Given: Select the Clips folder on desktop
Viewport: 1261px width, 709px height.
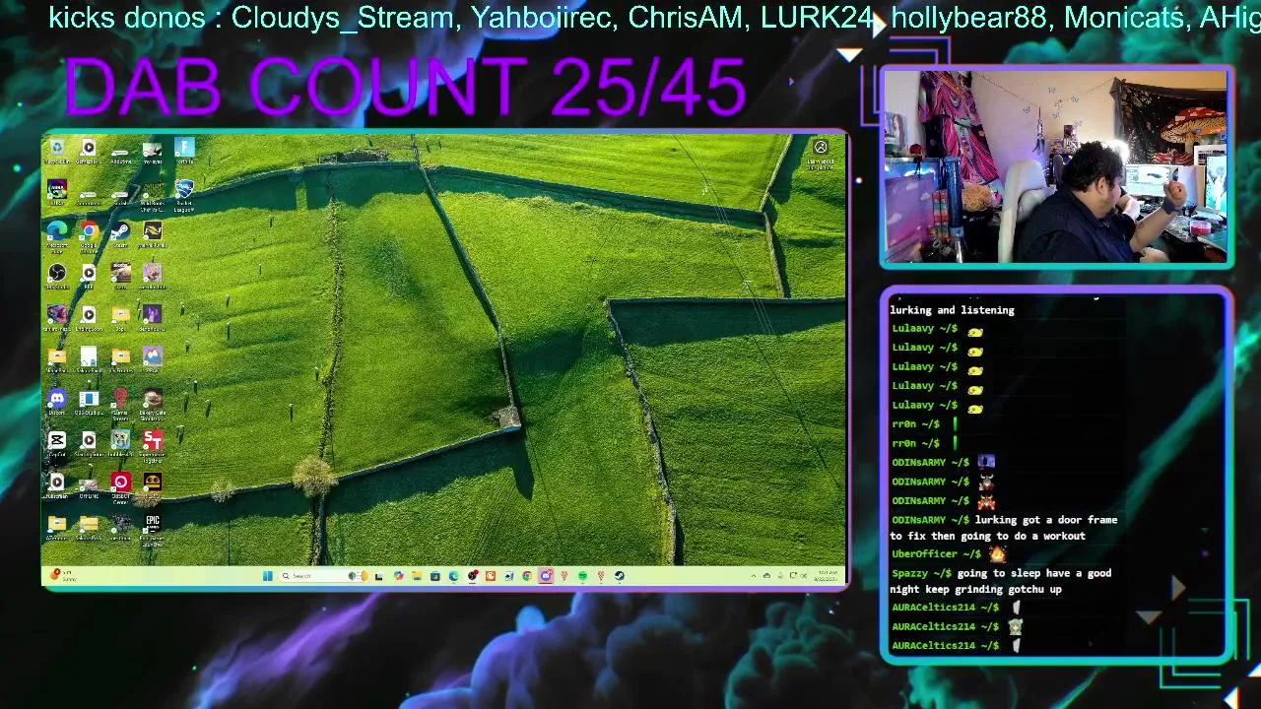Looking at the screenshot, I should pos(120,318).
